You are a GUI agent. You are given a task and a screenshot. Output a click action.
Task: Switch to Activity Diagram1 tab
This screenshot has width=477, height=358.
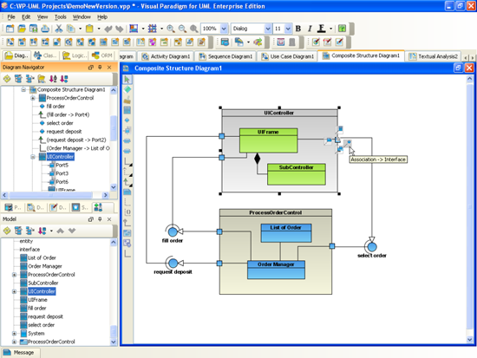167,56
